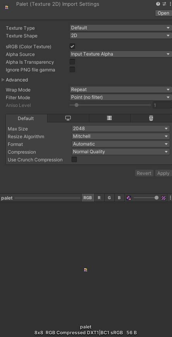Click the Texture Shape label
This screenshot has height=337, width=172.
coord(22,36)
